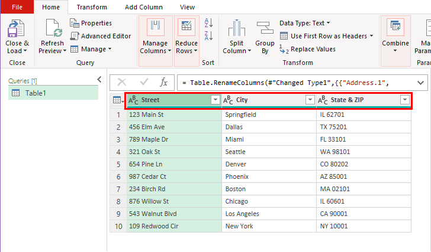Select cell 456 Elm Ave
This screenshot has height=252, width=431.
(x=174, y=127)
